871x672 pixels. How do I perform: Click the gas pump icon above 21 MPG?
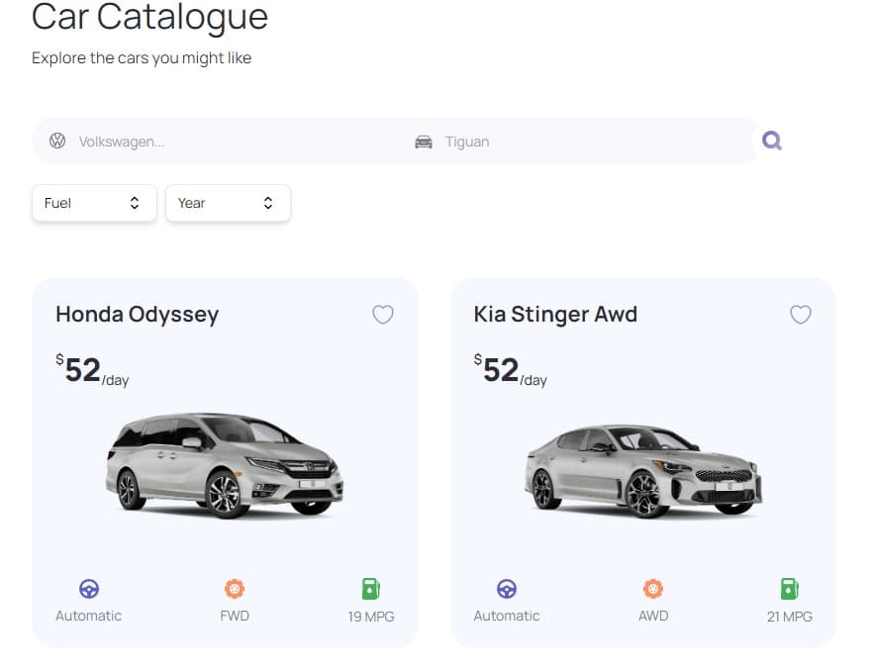(790, 589)
